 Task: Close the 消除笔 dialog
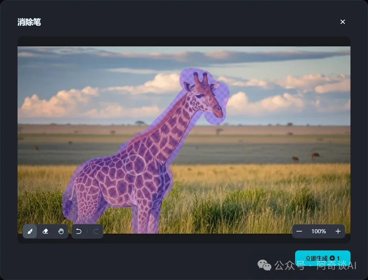[x=343, y=22]
